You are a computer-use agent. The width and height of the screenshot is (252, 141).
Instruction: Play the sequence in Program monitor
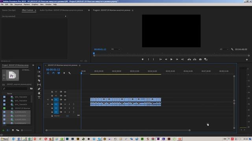click(172, 59)
